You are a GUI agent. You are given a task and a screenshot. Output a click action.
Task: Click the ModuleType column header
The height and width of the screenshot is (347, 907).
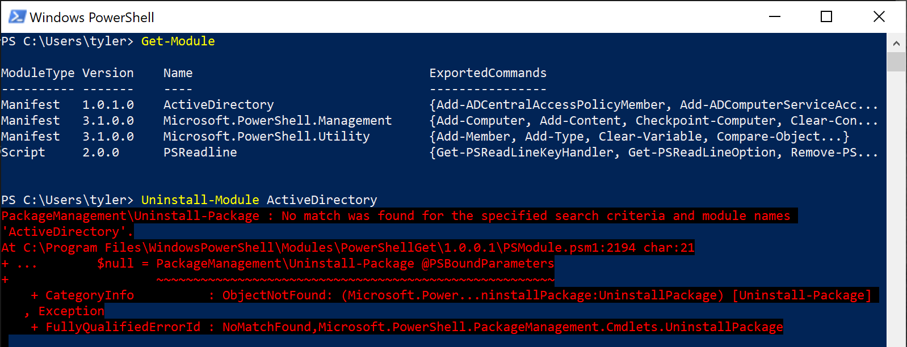[37, 72]
